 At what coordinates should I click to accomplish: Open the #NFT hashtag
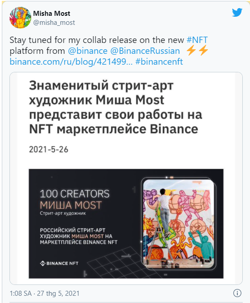coord(197,40)
